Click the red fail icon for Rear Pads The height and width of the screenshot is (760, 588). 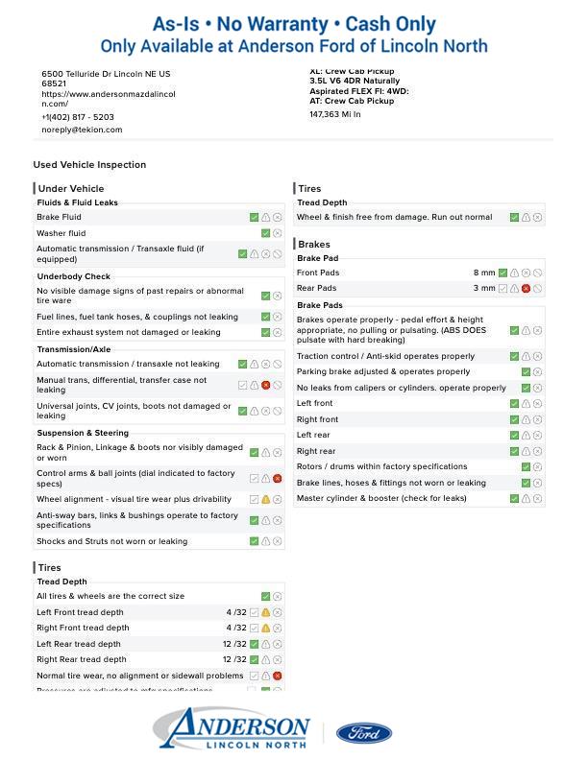(526, 288)
